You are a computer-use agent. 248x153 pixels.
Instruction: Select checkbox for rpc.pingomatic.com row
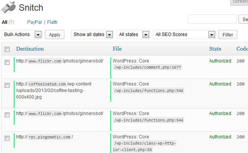coord(7,138)
